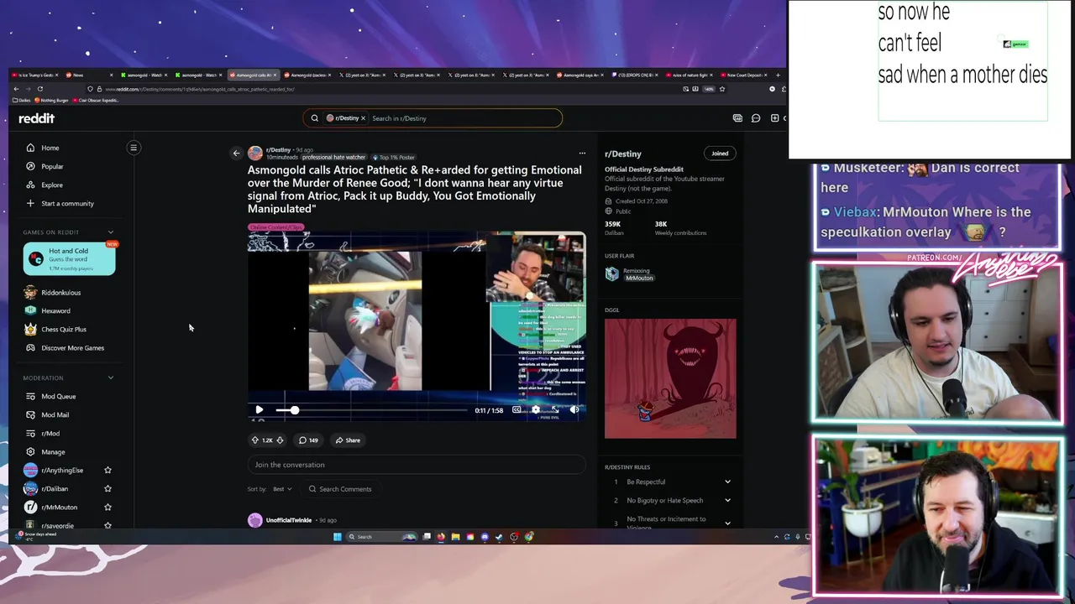
Task: Click Join the conversation box
Action: [x=417, y=465]
